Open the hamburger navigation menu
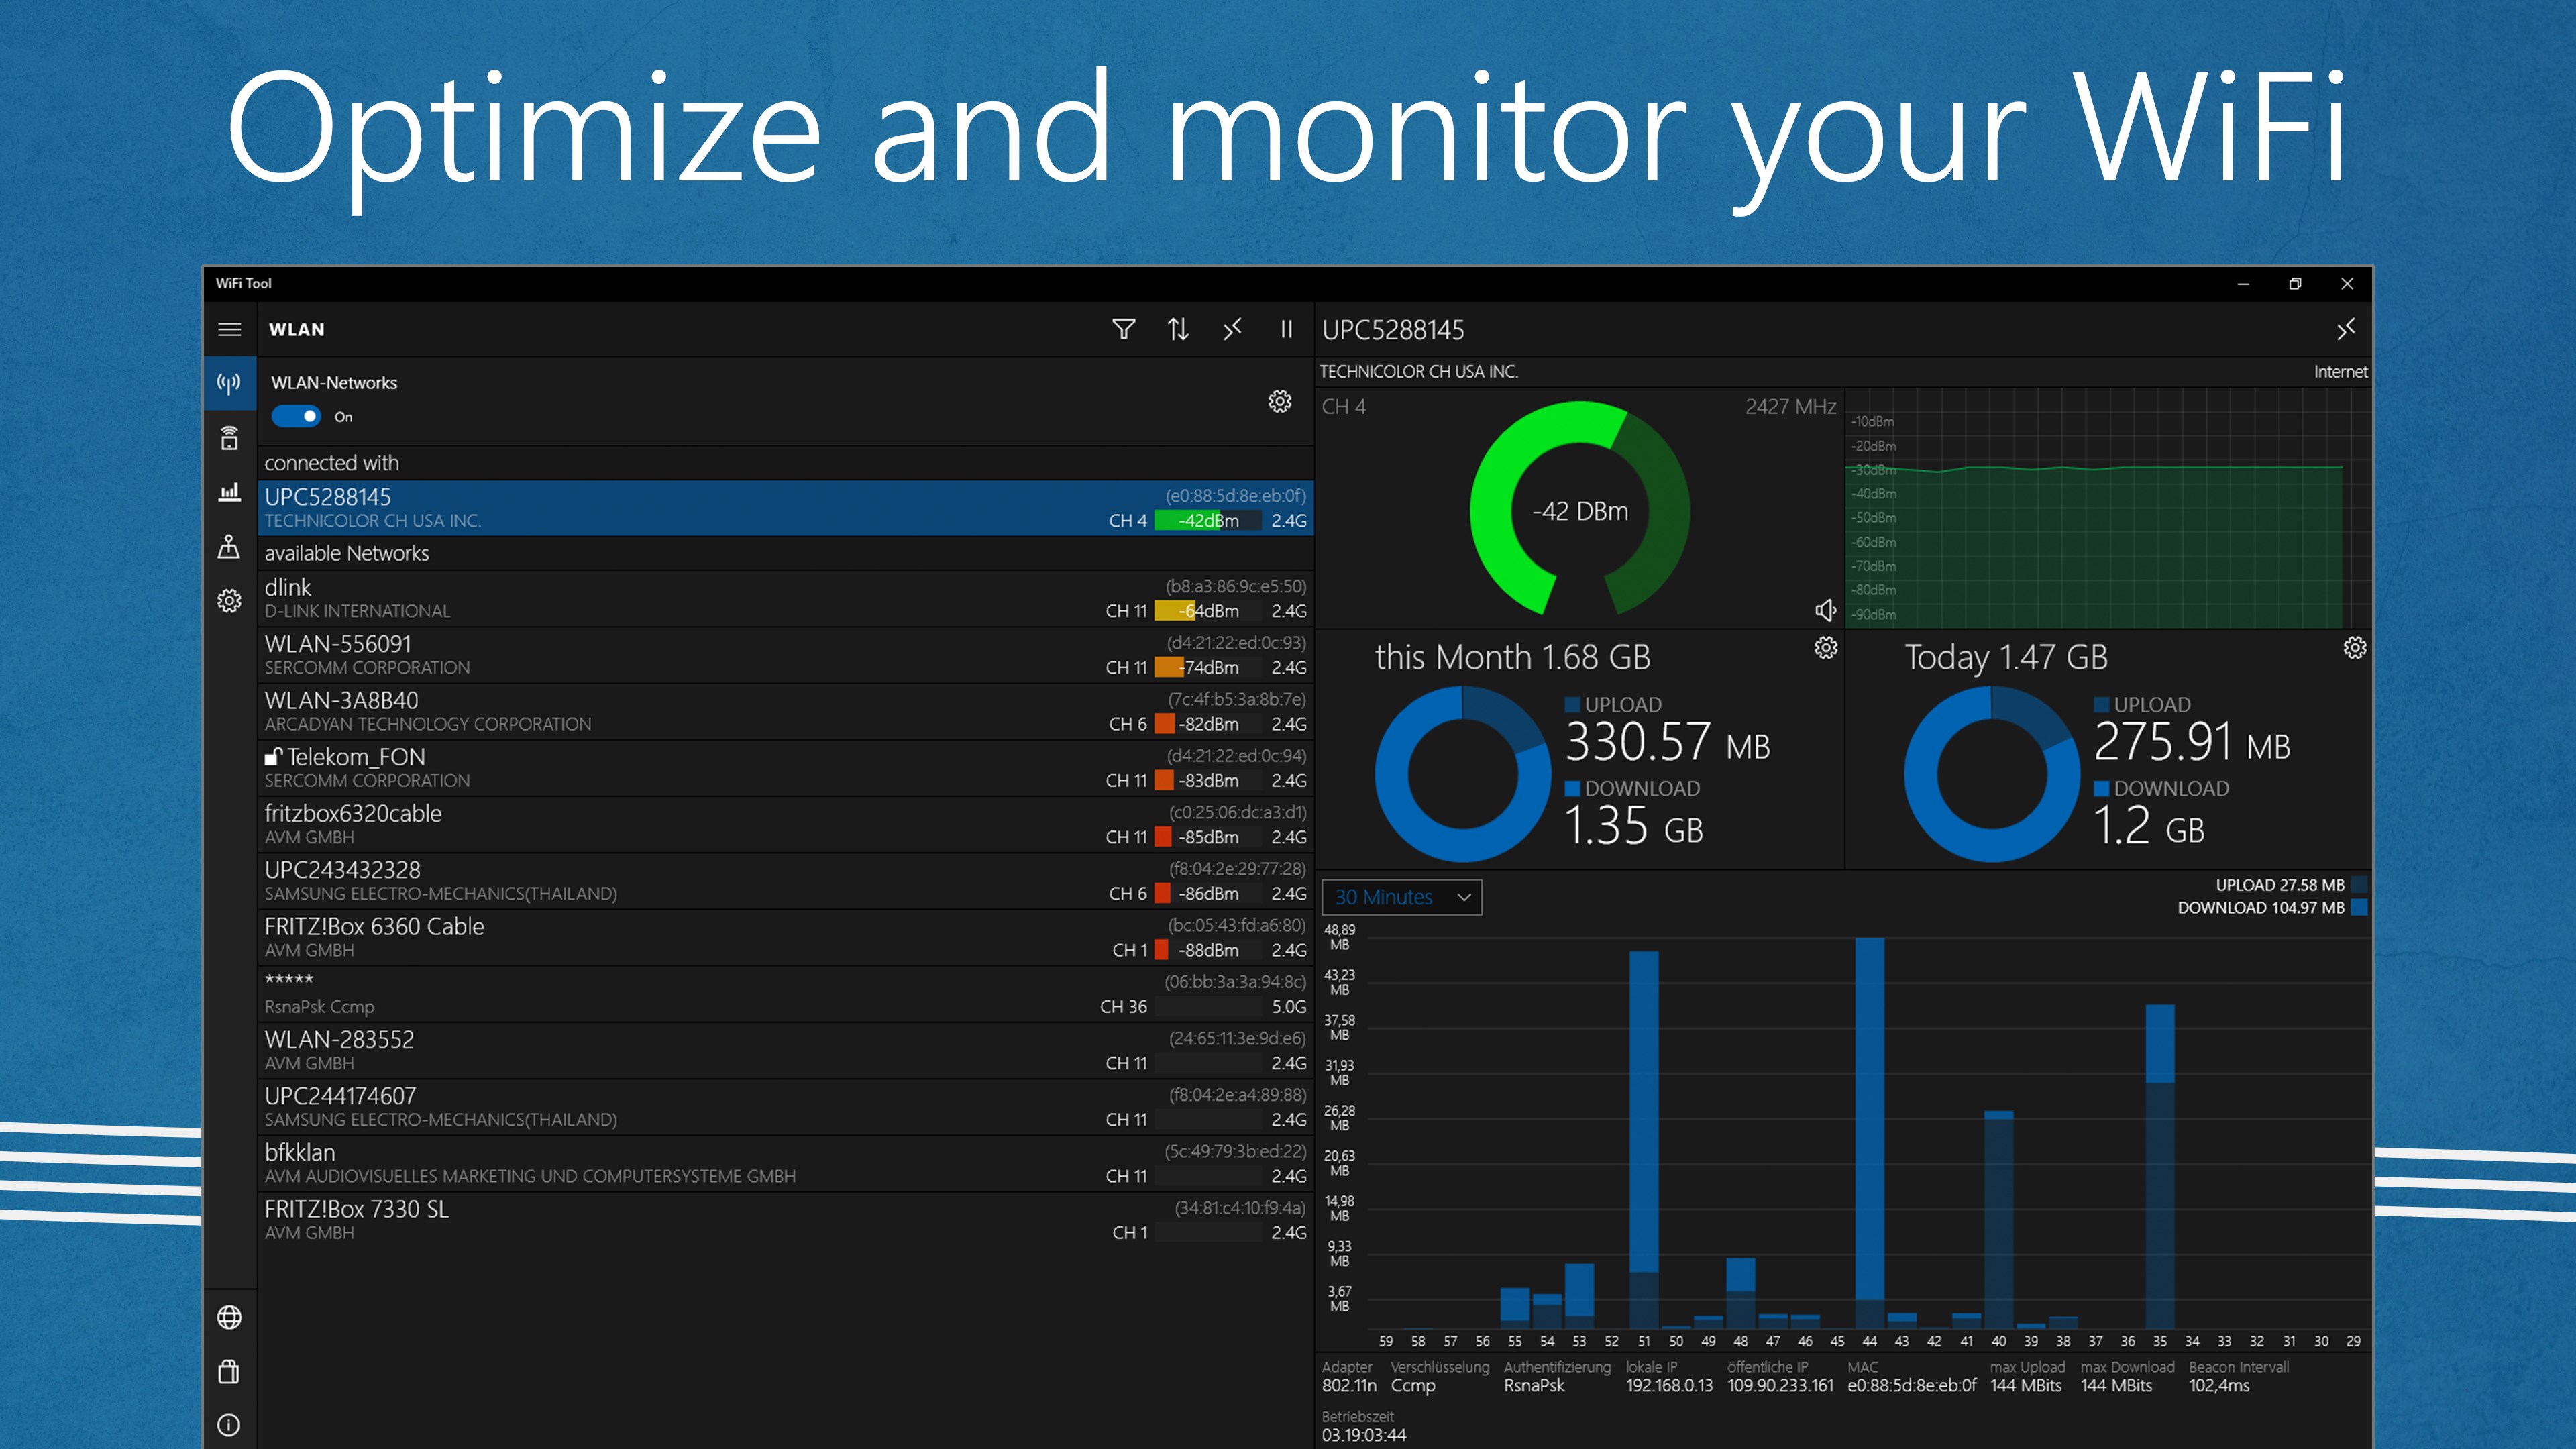 pyautogui.click(x=229, y=329)
